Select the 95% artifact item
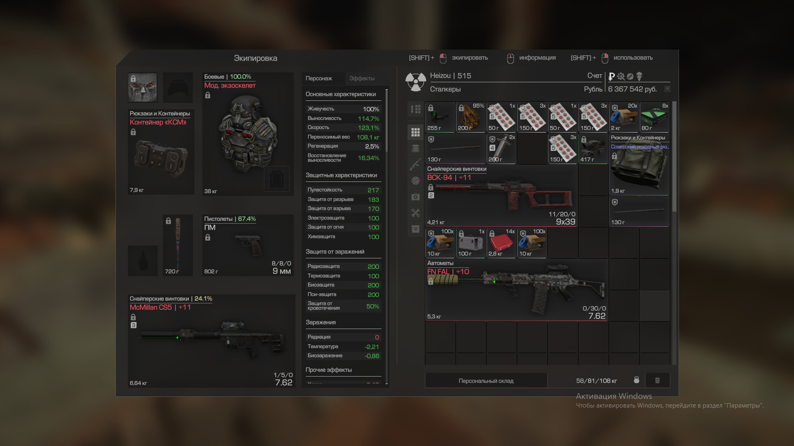The width and height of the screenshot is (794, 446). [471, 117]
